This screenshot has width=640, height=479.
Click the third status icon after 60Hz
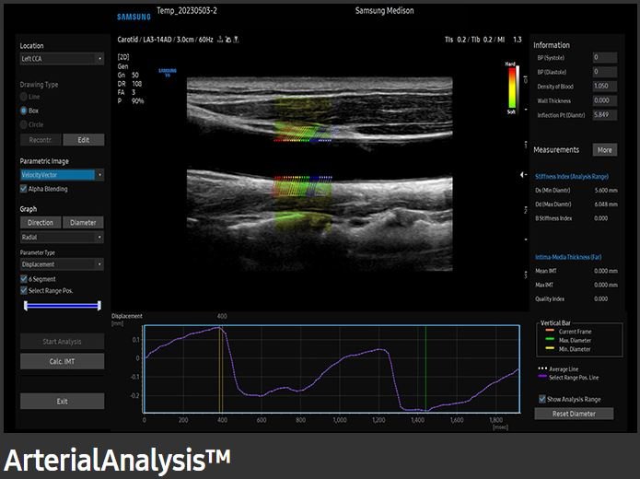point(236,40)
